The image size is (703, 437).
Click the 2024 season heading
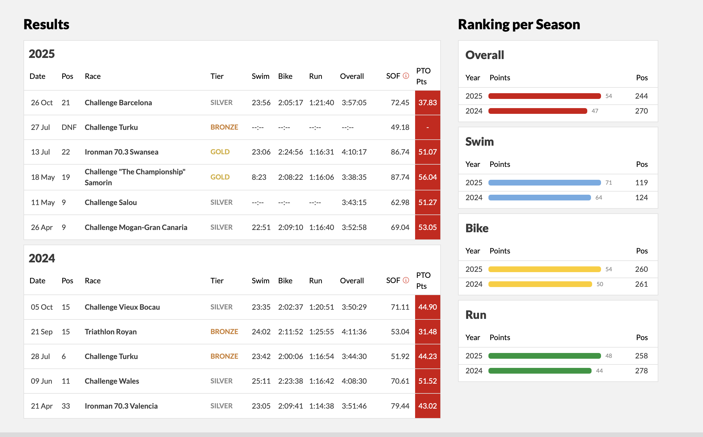(42, 258)
